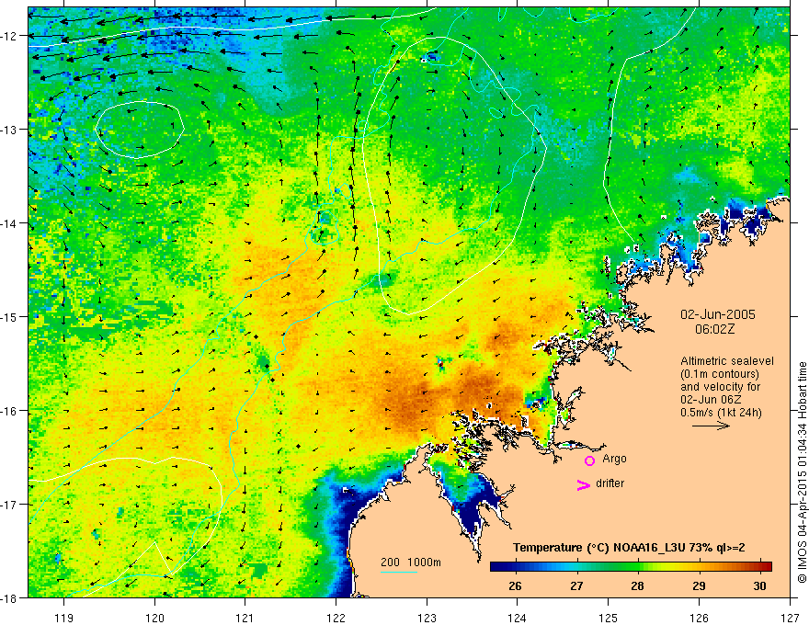Click the '126' longitude axis label
The image size is (809, 625).
pos(699,618)
